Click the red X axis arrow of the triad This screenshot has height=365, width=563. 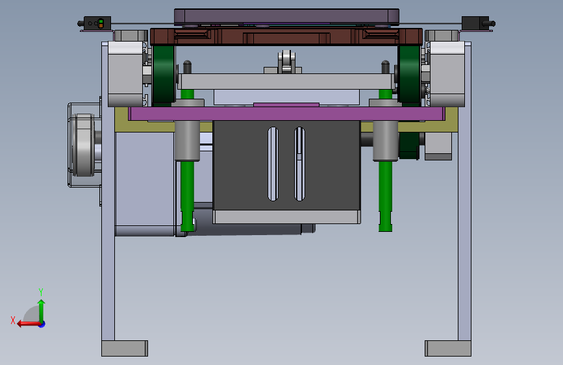pos(29,324)
